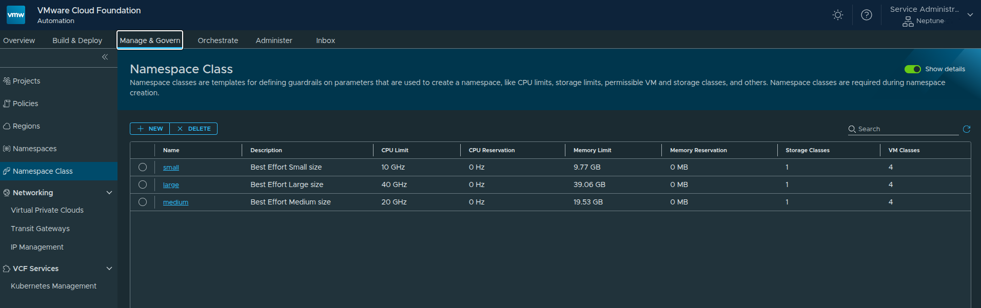Open the medium namespace class link
Image resolution: width=981 pixels, height=308 pixels.
[x=175, y=202]
